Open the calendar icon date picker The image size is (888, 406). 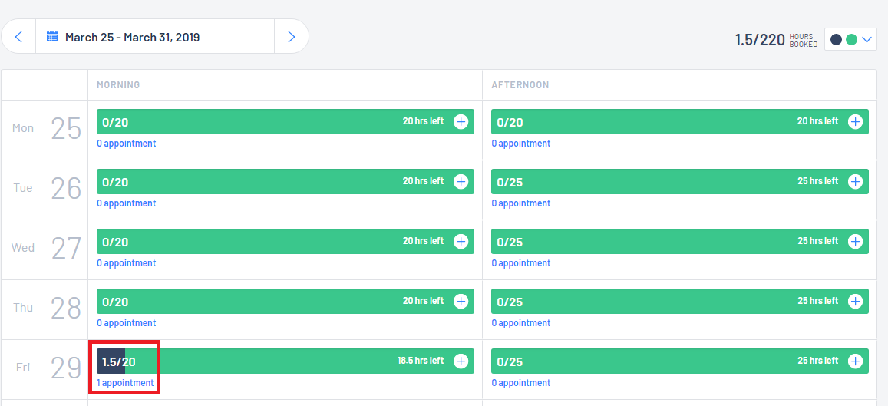(x=52, y=37)
